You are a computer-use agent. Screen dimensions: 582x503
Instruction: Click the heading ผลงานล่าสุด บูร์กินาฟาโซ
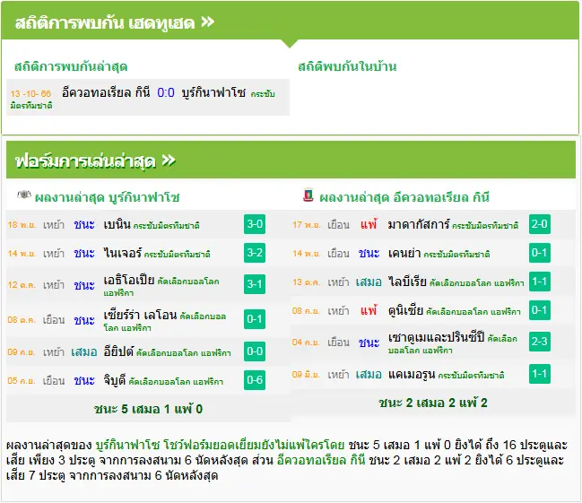point(108,197)
